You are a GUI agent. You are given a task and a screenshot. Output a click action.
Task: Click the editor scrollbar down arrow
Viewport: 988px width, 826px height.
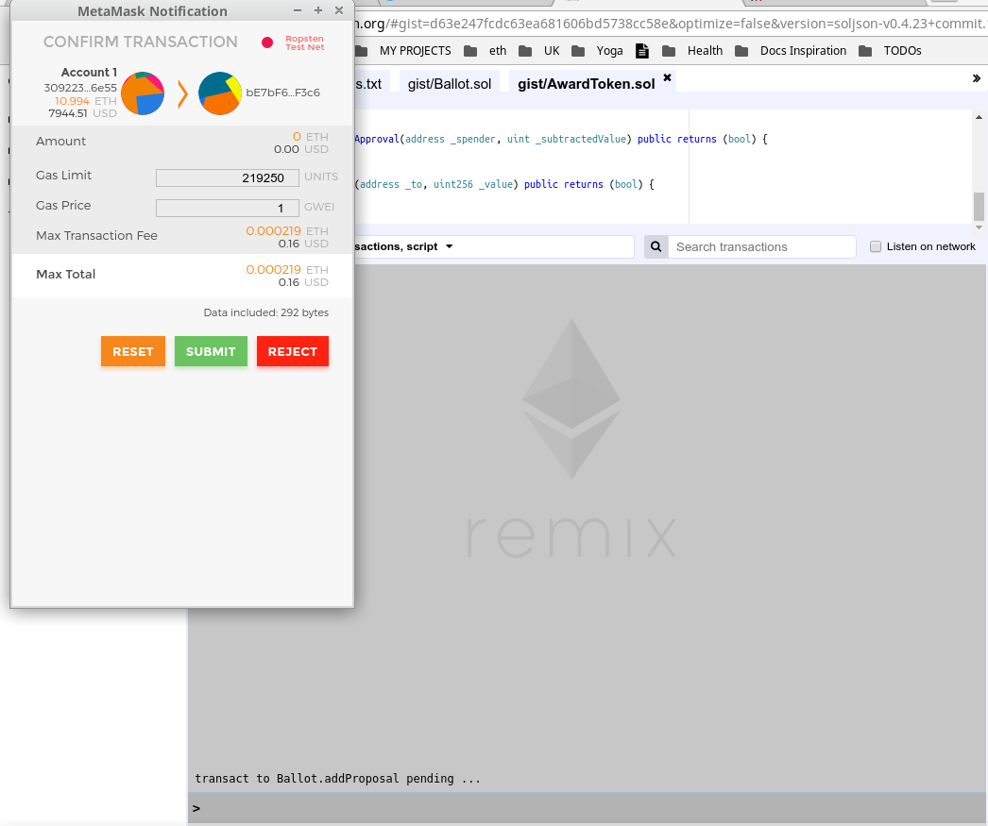tap(979, 228)
